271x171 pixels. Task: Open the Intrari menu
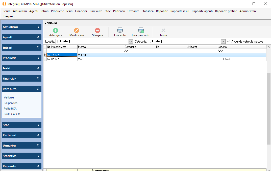click(x=45, y=11)
